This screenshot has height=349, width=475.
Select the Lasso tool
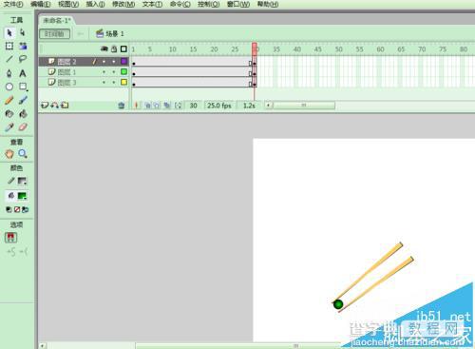tap(23, 59)
